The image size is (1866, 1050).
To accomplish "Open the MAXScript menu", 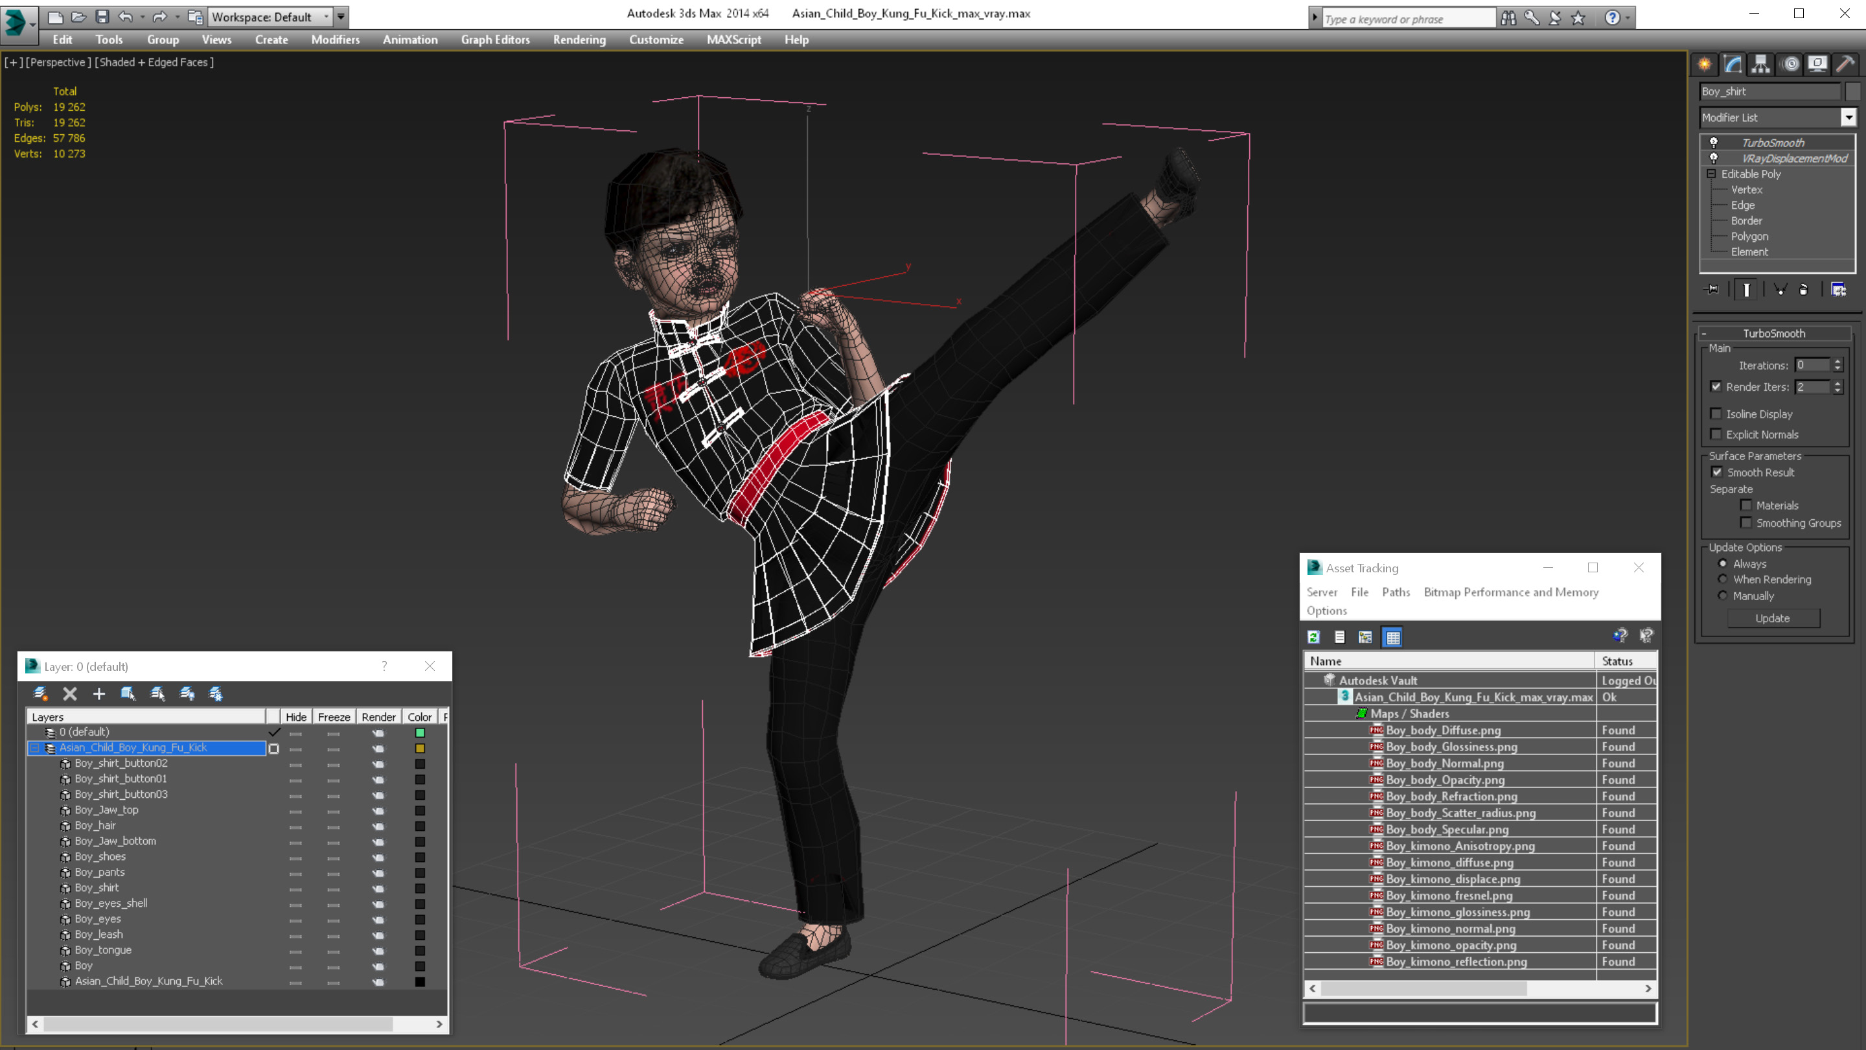I will [x=733, y=40].
